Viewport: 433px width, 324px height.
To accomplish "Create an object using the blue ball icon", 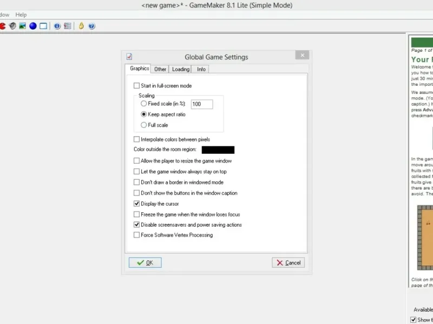I will click(x=33, y=26).
